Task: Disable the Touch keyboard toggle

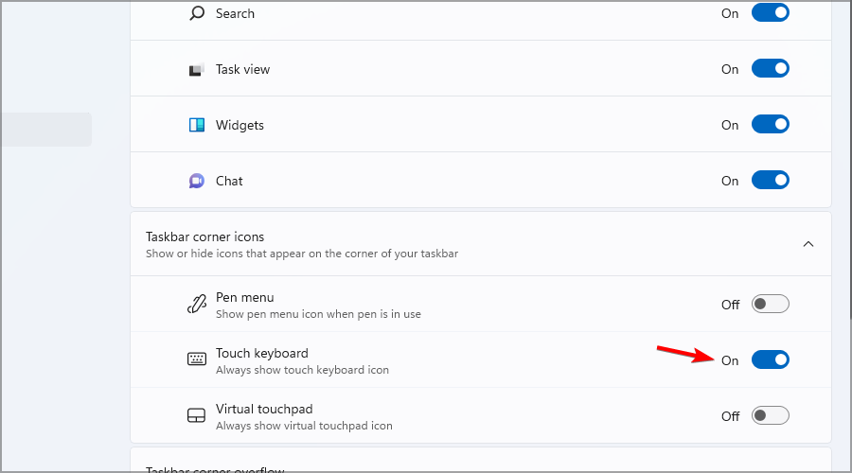Action: [770, 359]
